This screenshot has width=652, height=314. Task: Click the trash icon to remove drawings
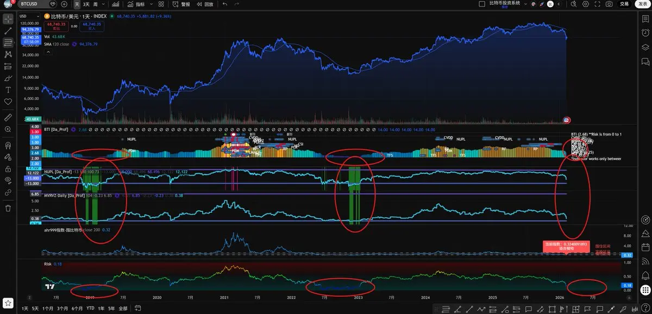tap(8, 208)
